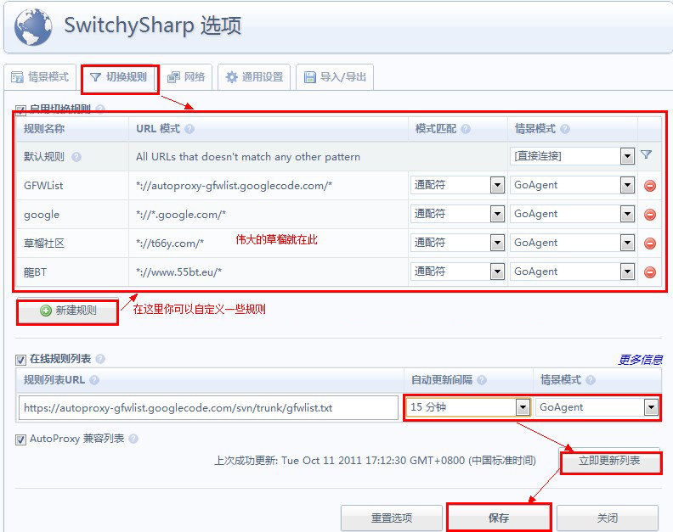Click URL pattern *://t66y.com/*
The image size is (673, 532).
(170, 244)
